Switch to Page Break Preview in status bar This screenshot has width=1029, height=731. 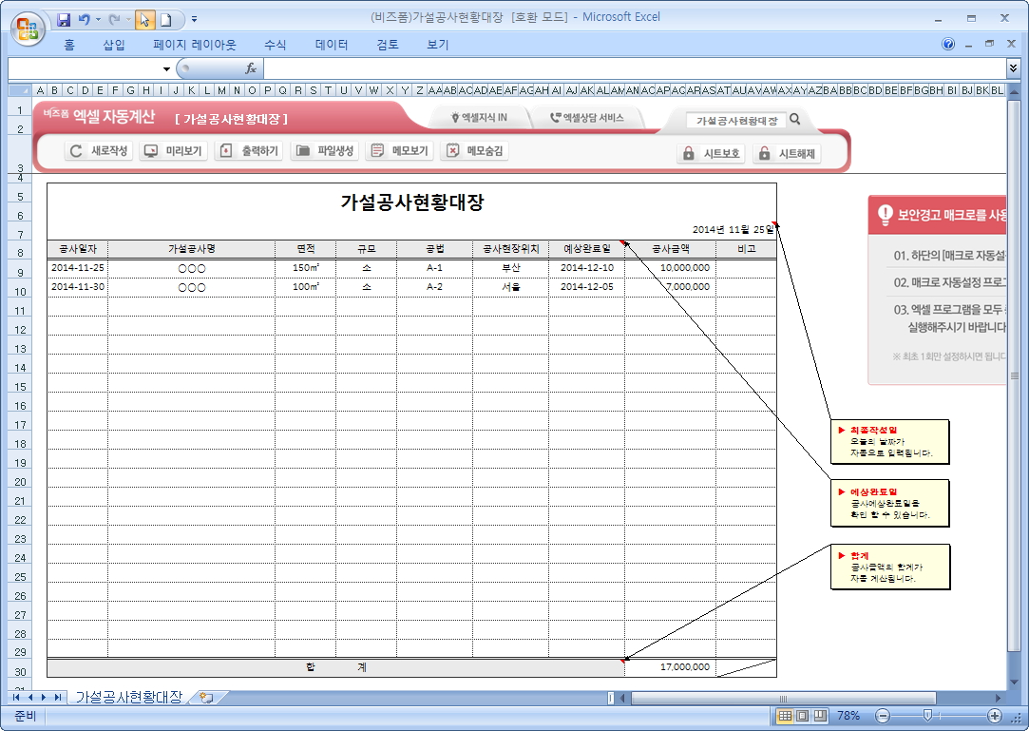tap(819, 716)
